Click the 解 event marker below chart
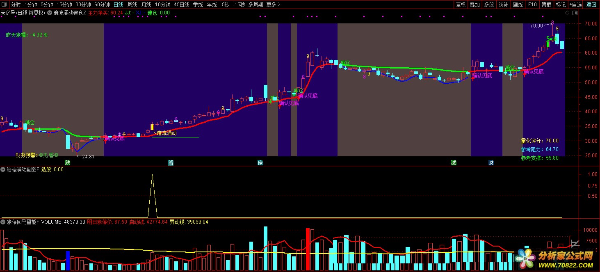This screenshot has width=600, height=272. (x=171, y=162)
